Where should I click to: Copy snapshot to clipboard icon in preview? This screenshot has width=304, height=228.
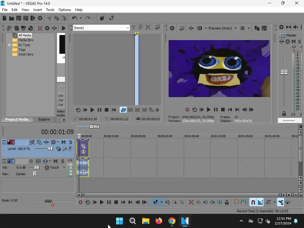click(x=257, y=28)
